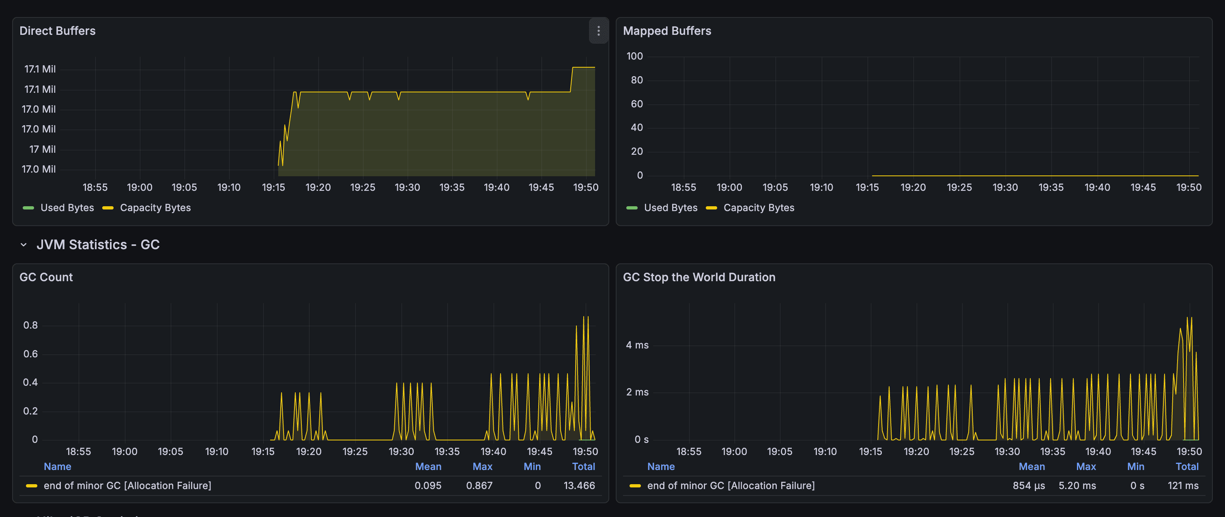The height and width of the screenshot is (517, 1225).
Task: Sort GC Count legend by Mean
Action: [x=428, y=467]
